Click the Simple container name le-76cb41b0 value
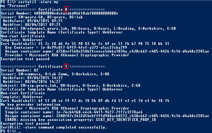 100,112
